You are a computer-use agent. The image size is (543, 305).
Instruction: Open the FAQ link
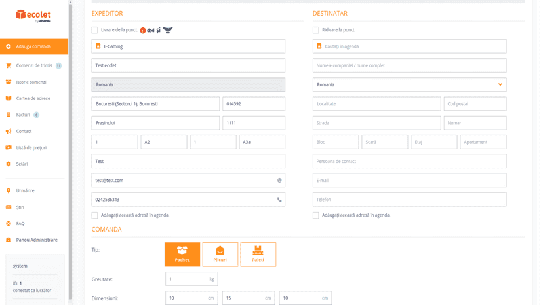(x=20, y=223)
